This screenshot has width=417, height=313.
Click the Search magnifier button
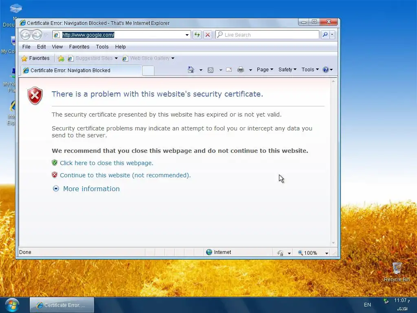tap(325, 35)
